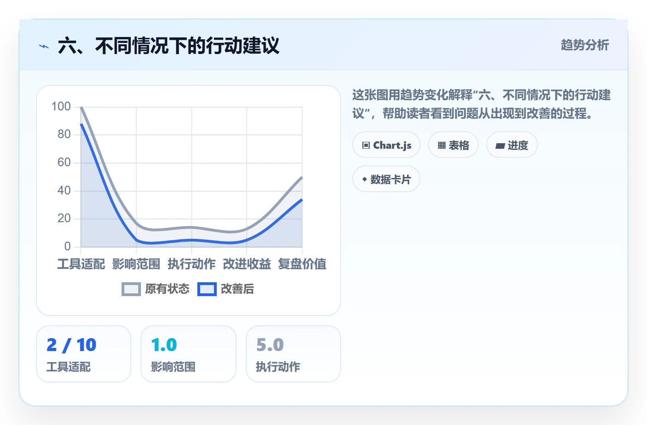This screenshot has width=647, height=425.
Task: Click the square icon in Chart.js tag
Action: point(366,146)
